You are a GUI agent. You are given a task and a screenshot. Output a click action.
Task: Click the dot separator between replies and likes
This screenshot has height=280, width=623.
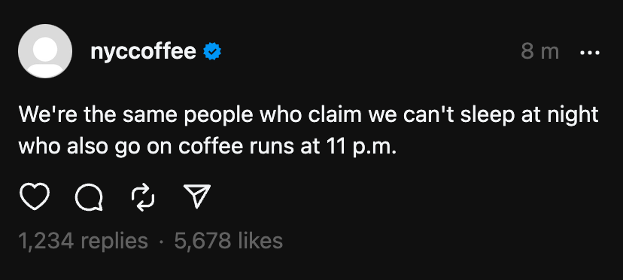pos(161,242)
